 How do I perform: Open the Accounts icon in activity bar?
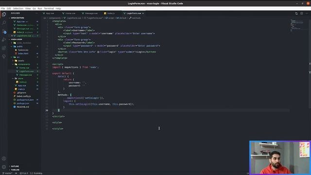point(4,159)
